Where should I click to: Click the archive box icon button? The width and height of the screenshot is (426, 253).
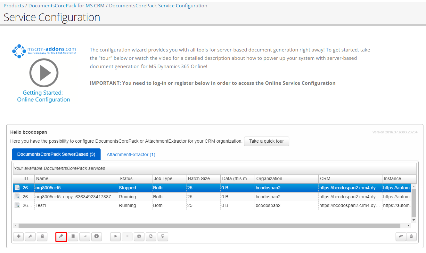coord(139,236)
